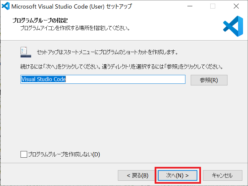The height and width of the screenshot is (186, 248).
Task: Minimize the setup window
Action: coord(190,6)
